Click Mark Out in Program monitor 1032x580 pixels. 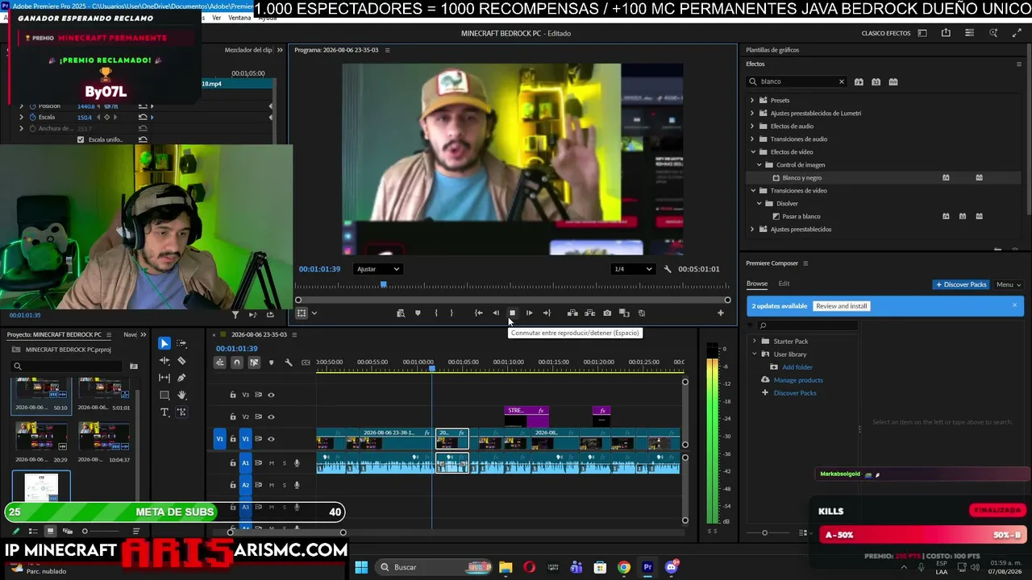pyautogui.click(x=451, y=313)
